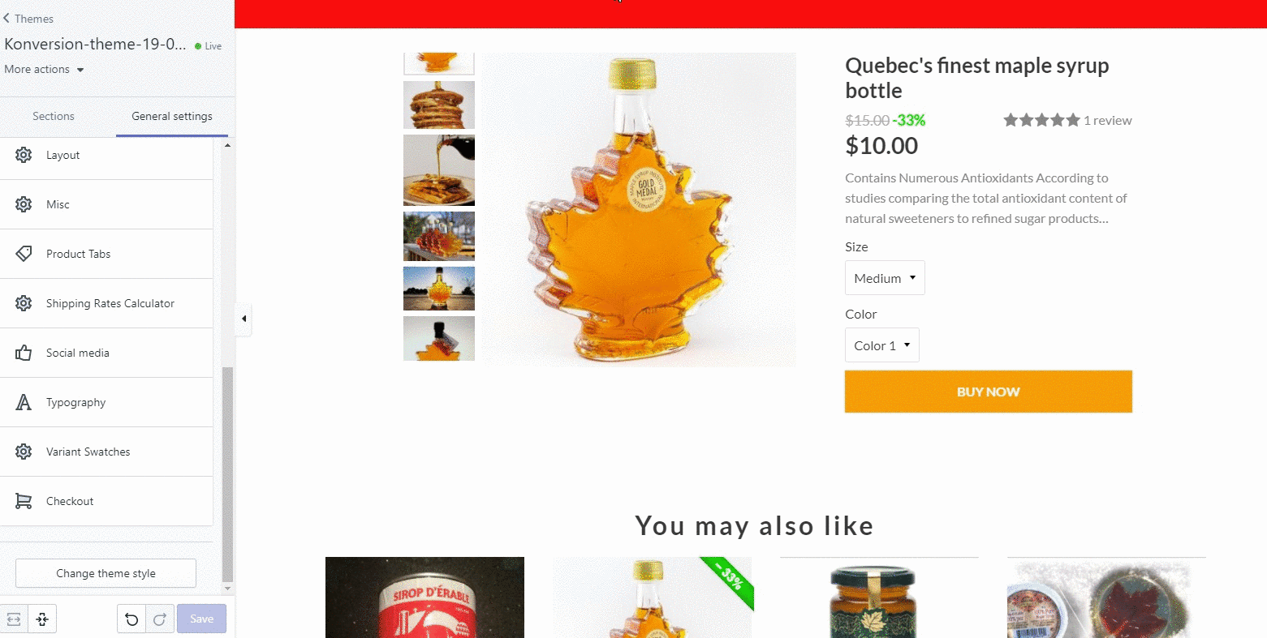Open Social media thumbs-up icon

pos(24,353)
